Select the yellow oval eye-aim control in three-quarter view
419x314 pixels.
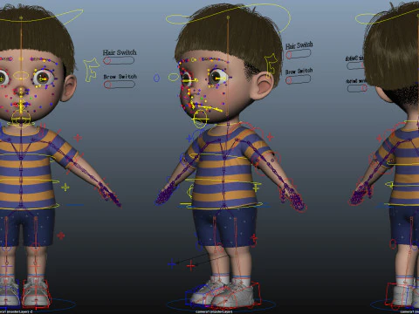tap(174, 77)
